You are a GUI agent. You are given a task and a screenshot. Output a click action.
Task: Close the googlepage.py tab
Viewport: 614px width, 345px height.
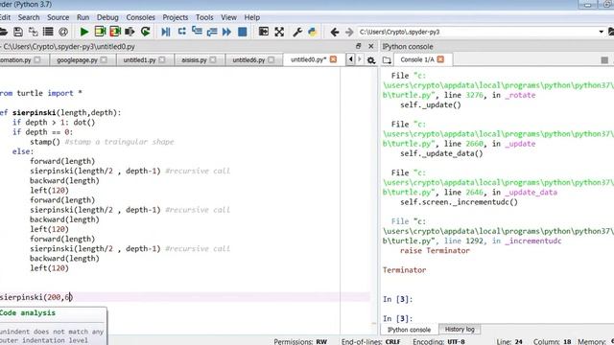[x=104, y=59]
